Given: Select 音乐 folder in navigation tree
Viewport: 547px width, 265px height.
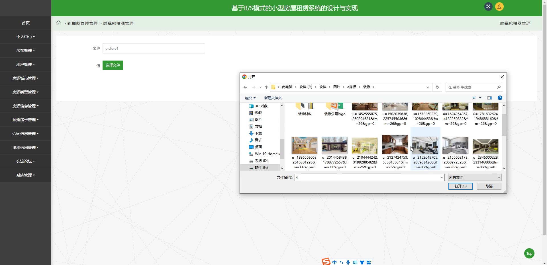Looking at the screenshot, I should [x=256, y=140].
